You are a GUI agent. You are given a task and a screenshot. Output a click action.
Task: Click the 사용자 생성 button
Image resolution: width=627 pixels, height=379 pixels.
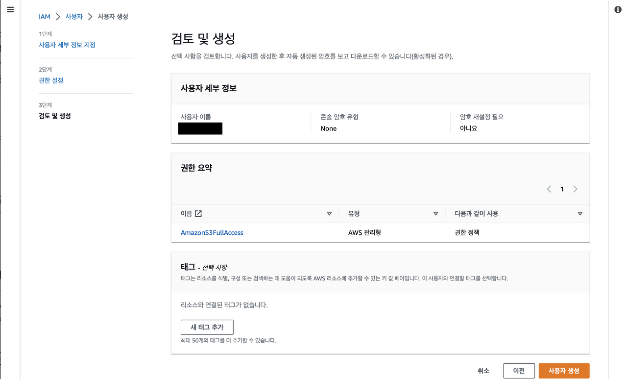coord(564,371)
